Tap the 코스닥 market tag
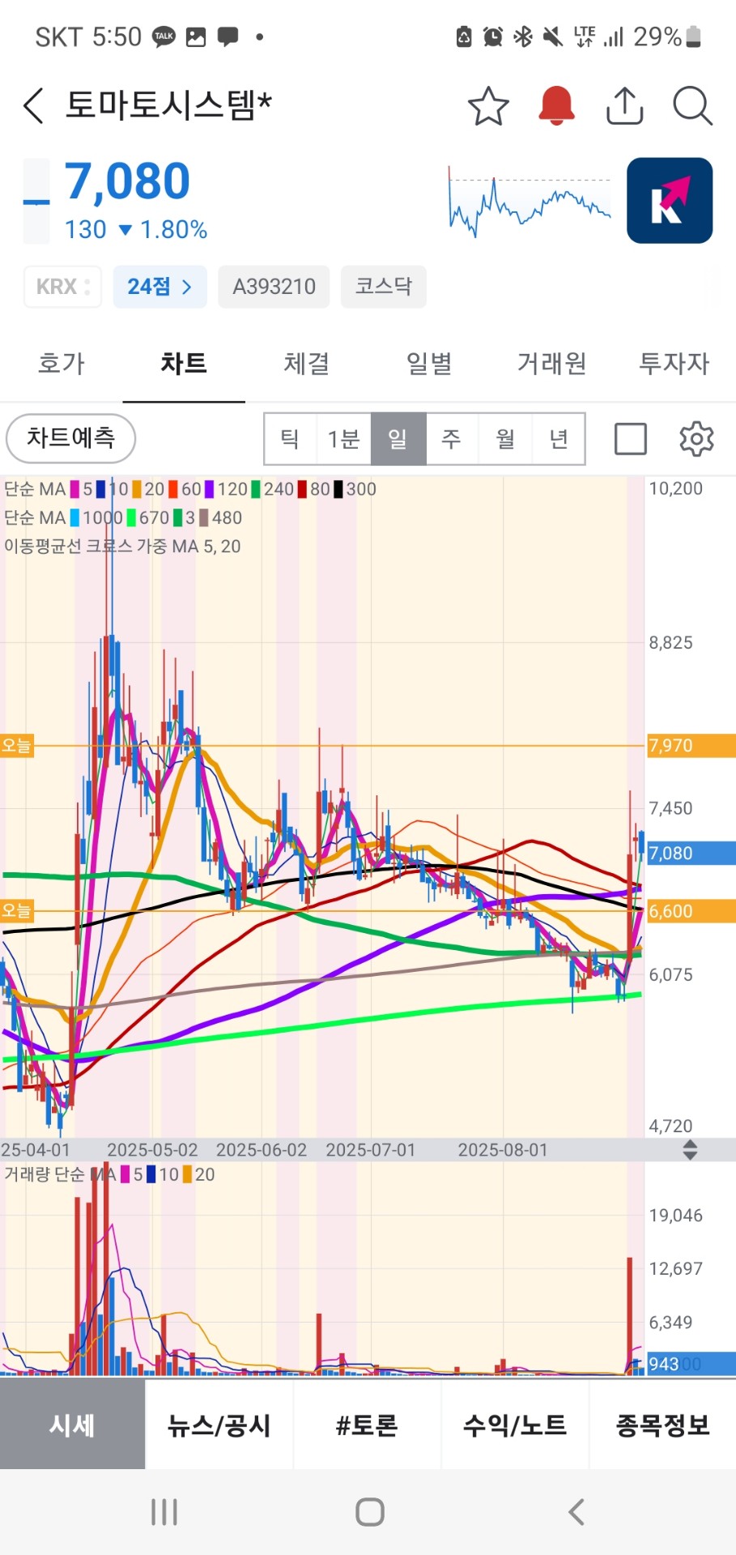This screenshot has width=736, height=1555. (x=383, y=287)
